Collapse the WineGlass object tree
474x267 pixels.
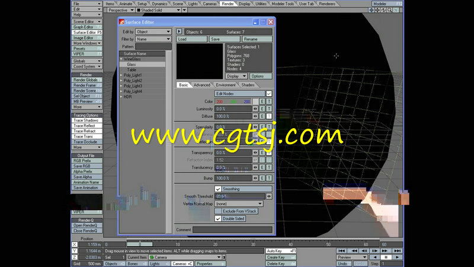(121, 59)
